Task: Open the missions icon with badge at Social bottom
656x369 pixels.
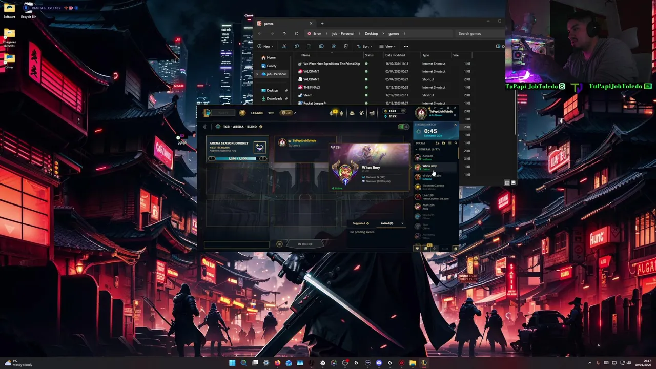Action: [426, 248]
